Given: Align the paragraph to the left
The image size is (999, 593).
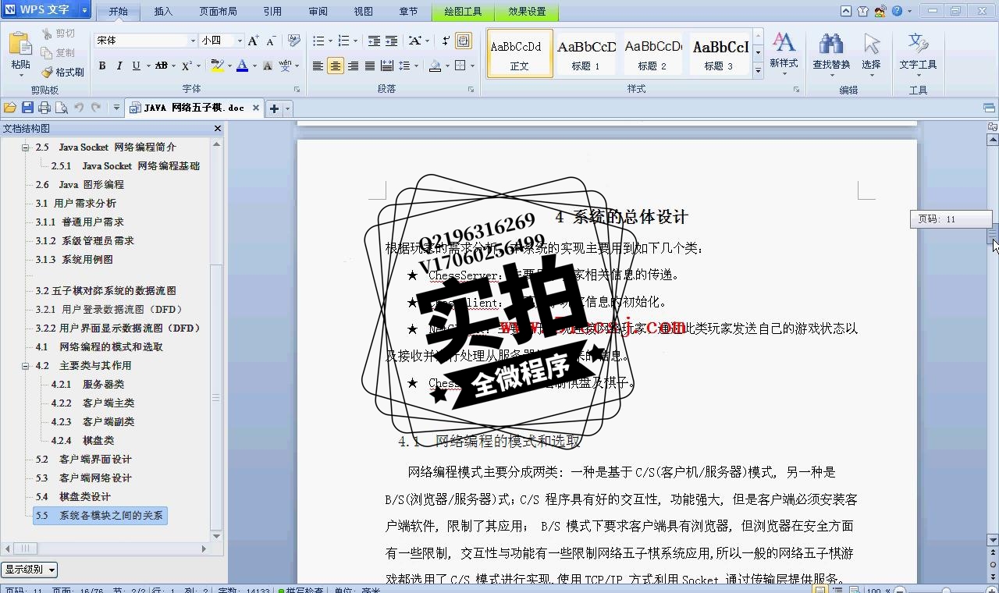Looking at the screenshot, I should tap(318, 66).
